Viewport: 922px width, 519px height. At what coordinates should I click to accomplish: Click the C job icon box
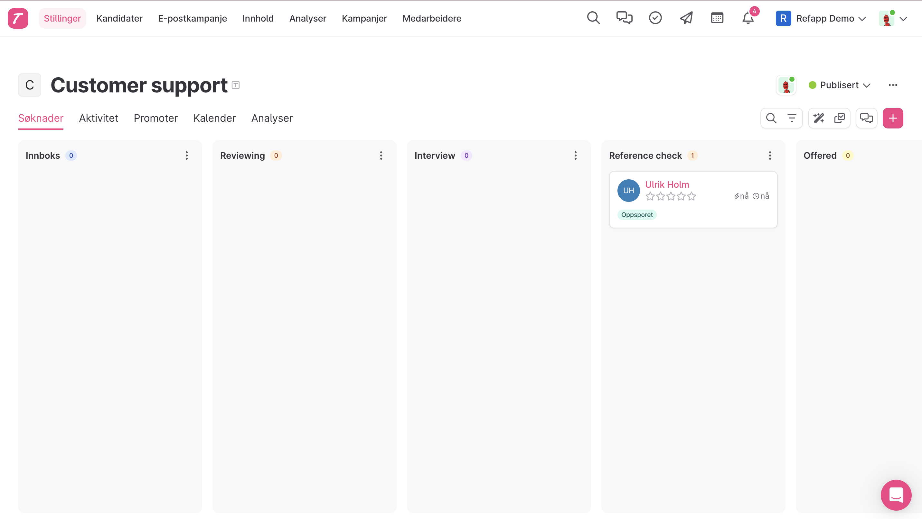(x=30, y=85)
